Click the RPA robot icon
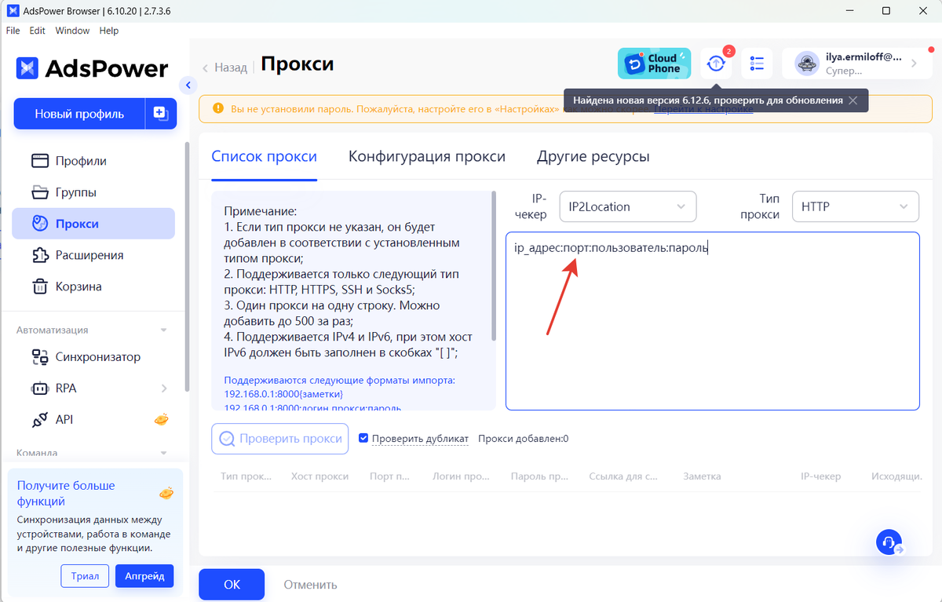This screenshot has height=602, width=942. (39, 389)
